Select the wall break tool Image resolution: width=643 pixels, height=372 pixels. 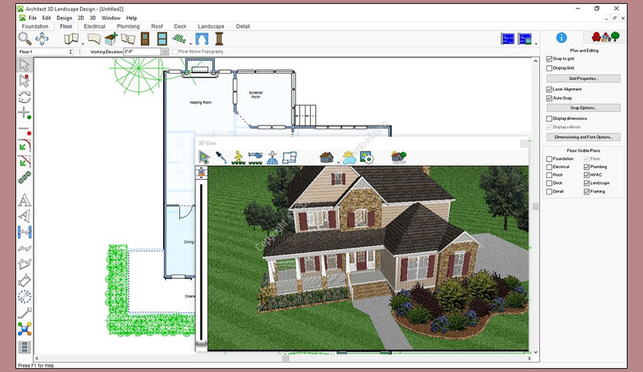128,39
